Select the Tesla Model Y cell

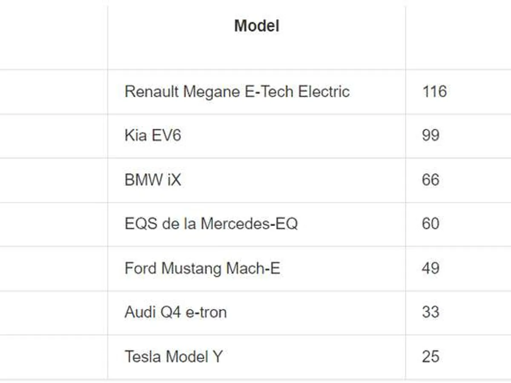pos(173,357)
